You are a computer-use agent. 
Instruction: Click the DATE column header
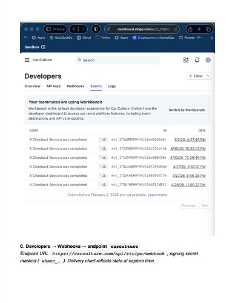(x=202, y=130)
